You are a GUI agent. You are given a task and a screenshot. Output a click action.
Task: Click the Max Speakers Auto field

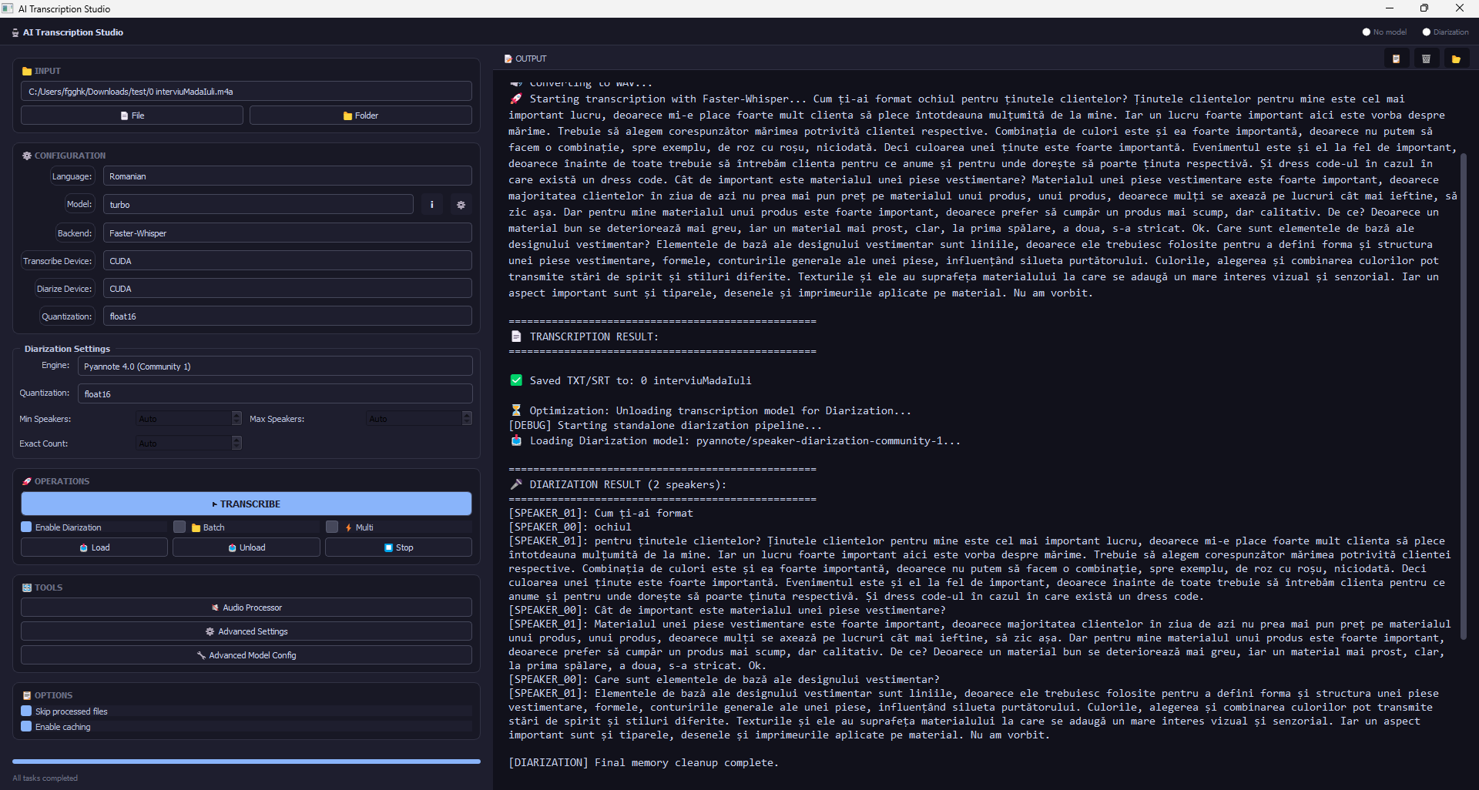(414, 418)
